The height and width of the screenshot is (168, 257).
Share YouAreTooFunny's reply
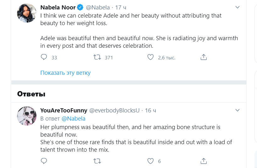point(204,161)
